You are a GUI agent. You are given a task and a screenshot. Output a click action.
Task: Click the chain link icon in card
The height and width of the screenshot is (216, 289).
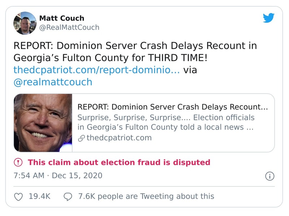pyautogui.click(x=81, y=138)
